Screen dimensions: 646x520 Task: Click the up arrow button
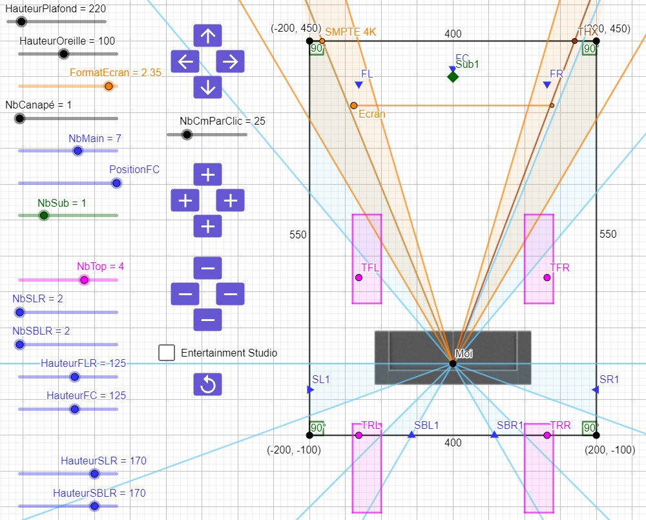point(207,36)
